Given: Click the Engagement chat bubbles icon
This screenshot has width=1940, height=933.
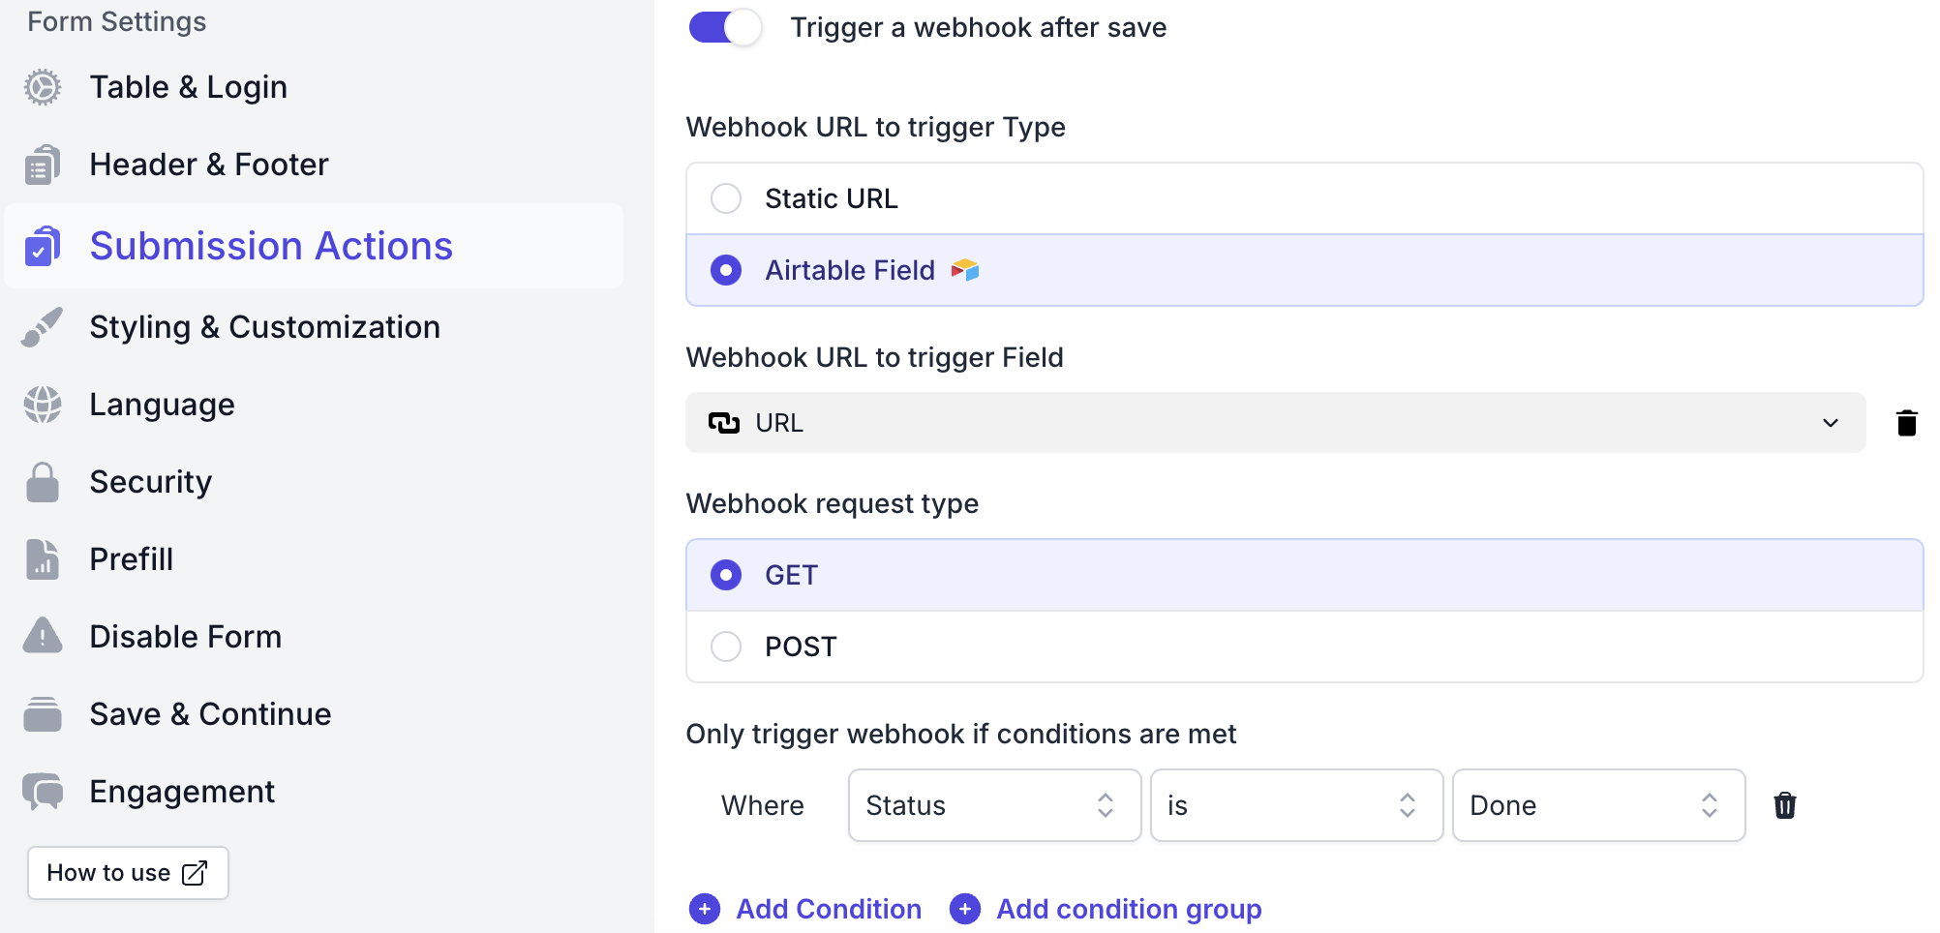Looking at the screenshot, I should point(43,792).
